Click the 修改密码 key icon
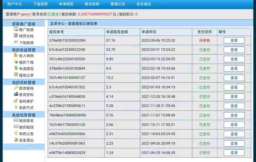 click(16, 88)
